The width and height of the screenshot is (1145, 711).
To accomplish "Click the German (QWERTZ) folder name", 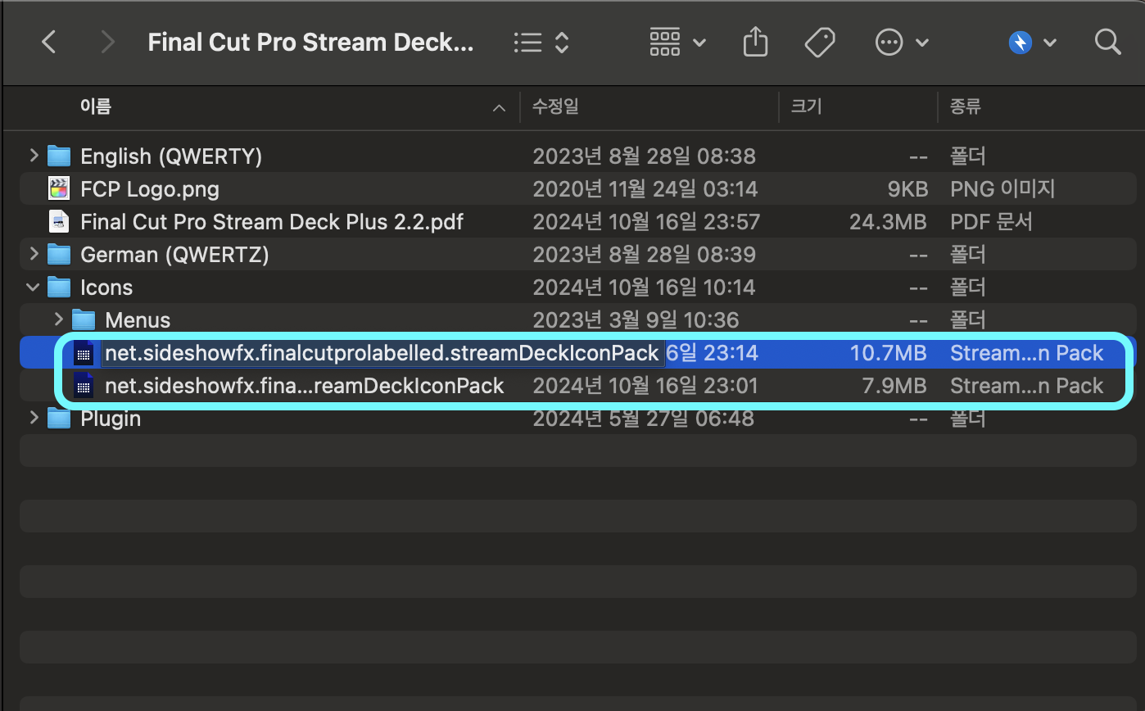I will tap(174, 255).
